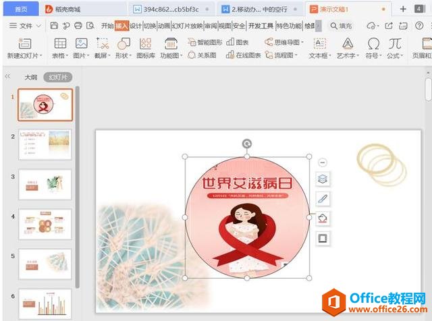Click the 图片 (Picture) insert icon
Image resolution: width=432 pixels, height=321 pixels.
(80, 48)
